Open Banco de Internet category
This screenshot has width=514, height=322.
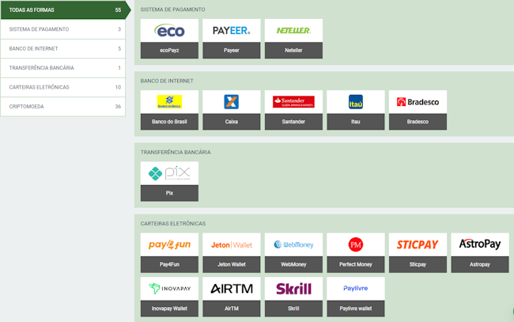coord(63,48)
